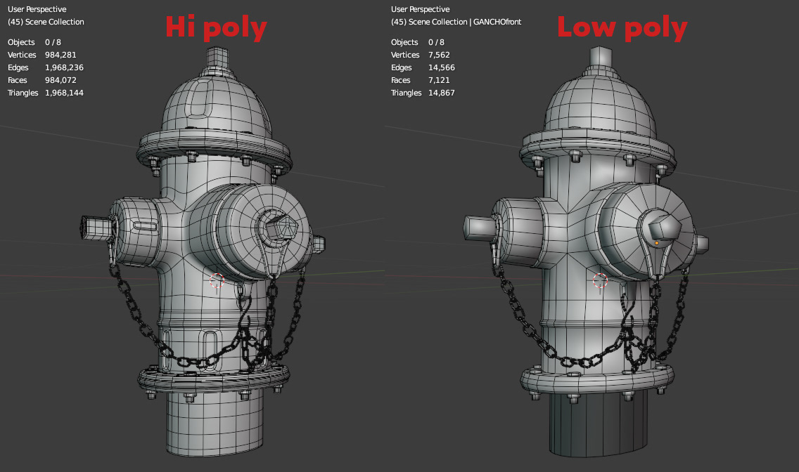Click the orange origin dot on the low poly hydrant

point(656,243)
